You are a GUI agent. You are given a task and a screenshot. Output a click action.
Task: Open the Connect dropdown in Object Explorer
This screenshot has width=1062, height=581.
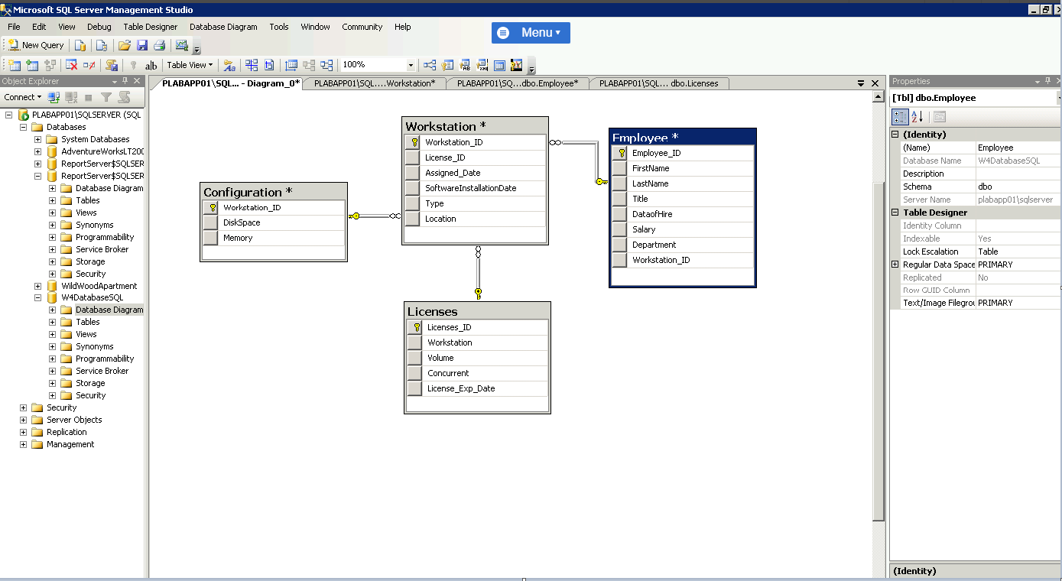click(x=22, y=97)
